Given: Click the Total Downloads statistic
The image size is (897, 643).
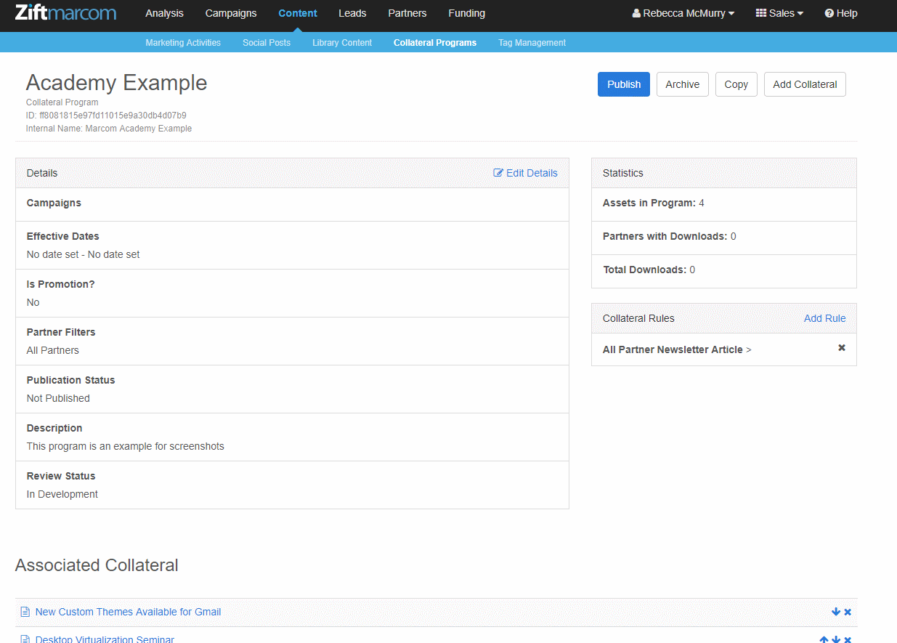Looking at the screenshot, I should click(x=649, y=270).
